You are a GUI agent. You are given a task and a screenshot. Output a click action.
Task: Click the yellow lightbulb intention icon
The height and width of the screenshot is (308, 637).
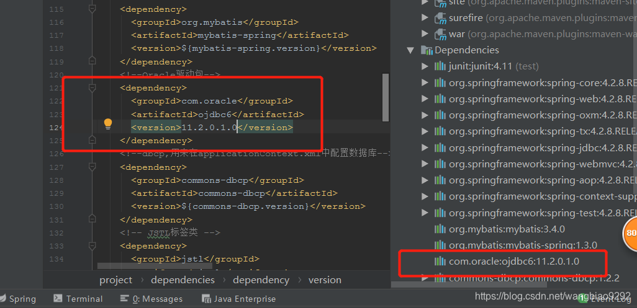tap(107, 124)
